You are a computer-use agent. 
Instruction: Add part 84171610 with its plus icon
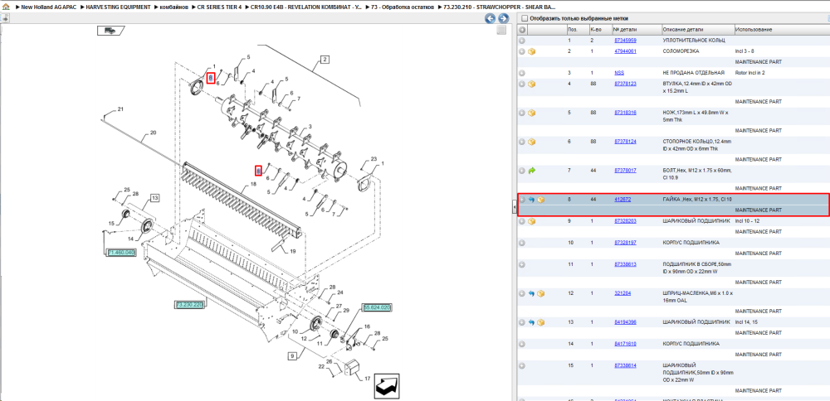pyautogui.click(x=522, y=343)
